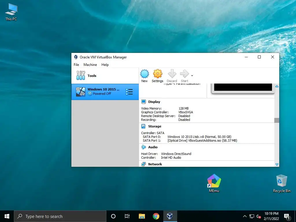Show hidden system tray icons

tap(245, 216)
